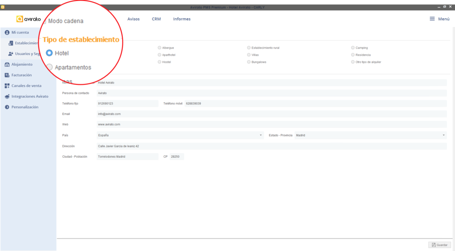This screenshot has height=251, width=455.
Task: Open the hamburger Menú icon
Action: tap(432, 19)
